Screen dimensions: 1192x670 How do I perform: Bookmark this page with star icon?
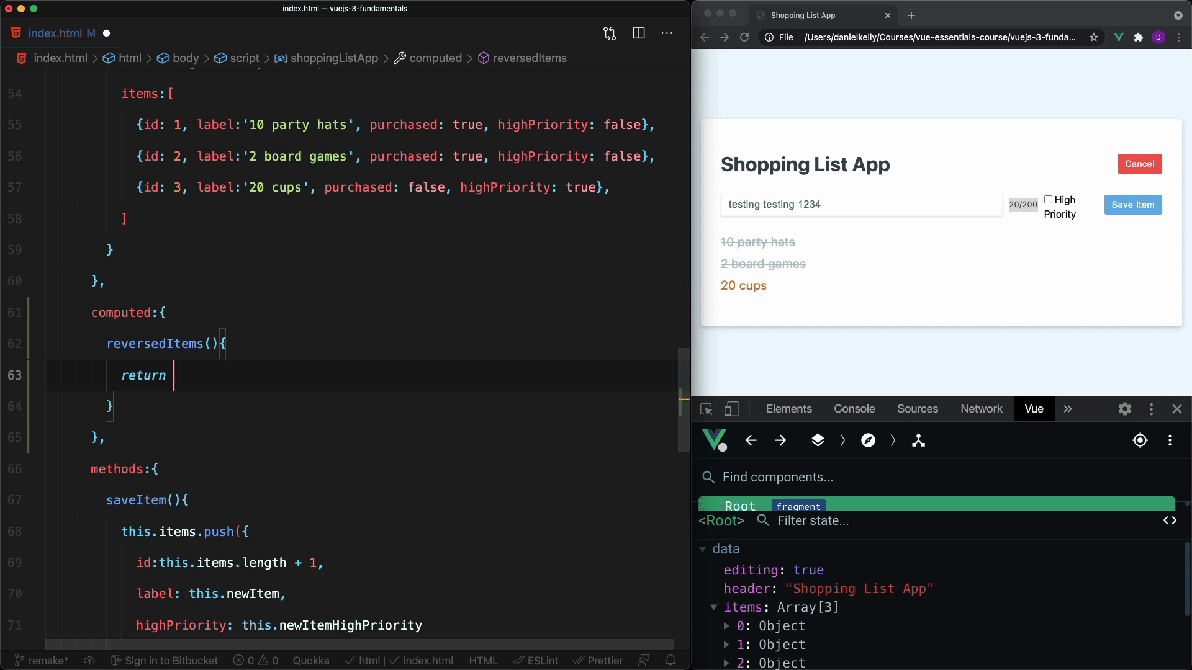[1094, 37]
